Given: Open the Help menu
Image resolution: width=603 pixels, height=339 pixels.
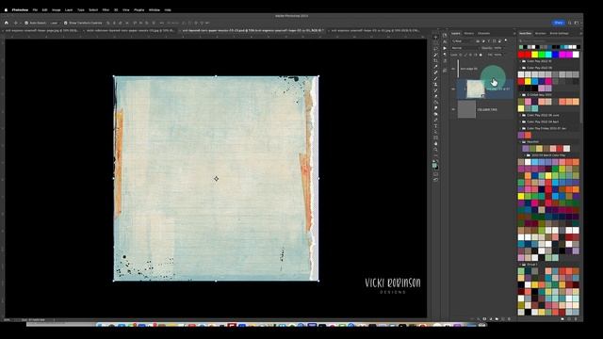Looking at the screenshot, I should click(x=168, y=10).
